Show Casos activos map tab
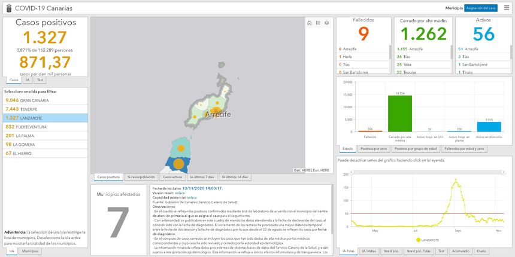The height and width of the screenshot is (257, 515). (172, 178)
